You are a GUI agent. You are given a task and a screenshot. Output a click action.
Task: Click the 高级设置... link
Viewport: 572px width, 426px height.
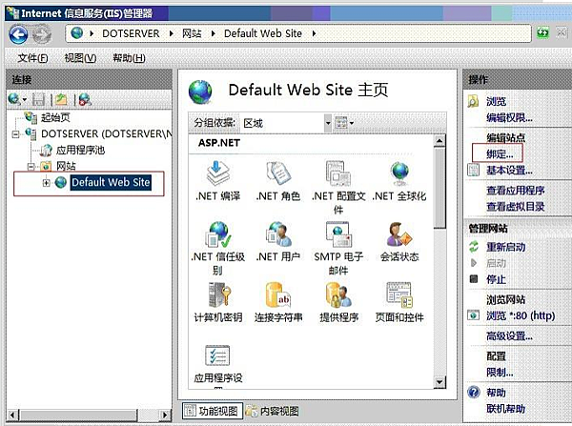[x=509, y=335]
